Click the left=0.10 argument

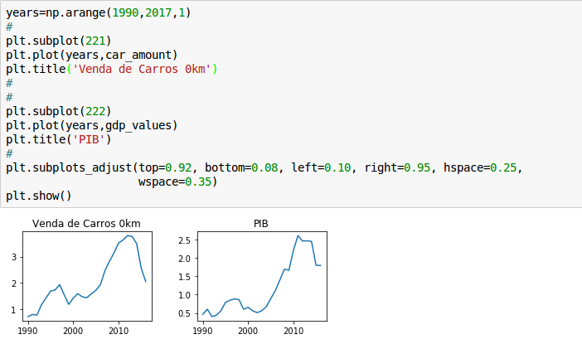[x=321, y=167]
